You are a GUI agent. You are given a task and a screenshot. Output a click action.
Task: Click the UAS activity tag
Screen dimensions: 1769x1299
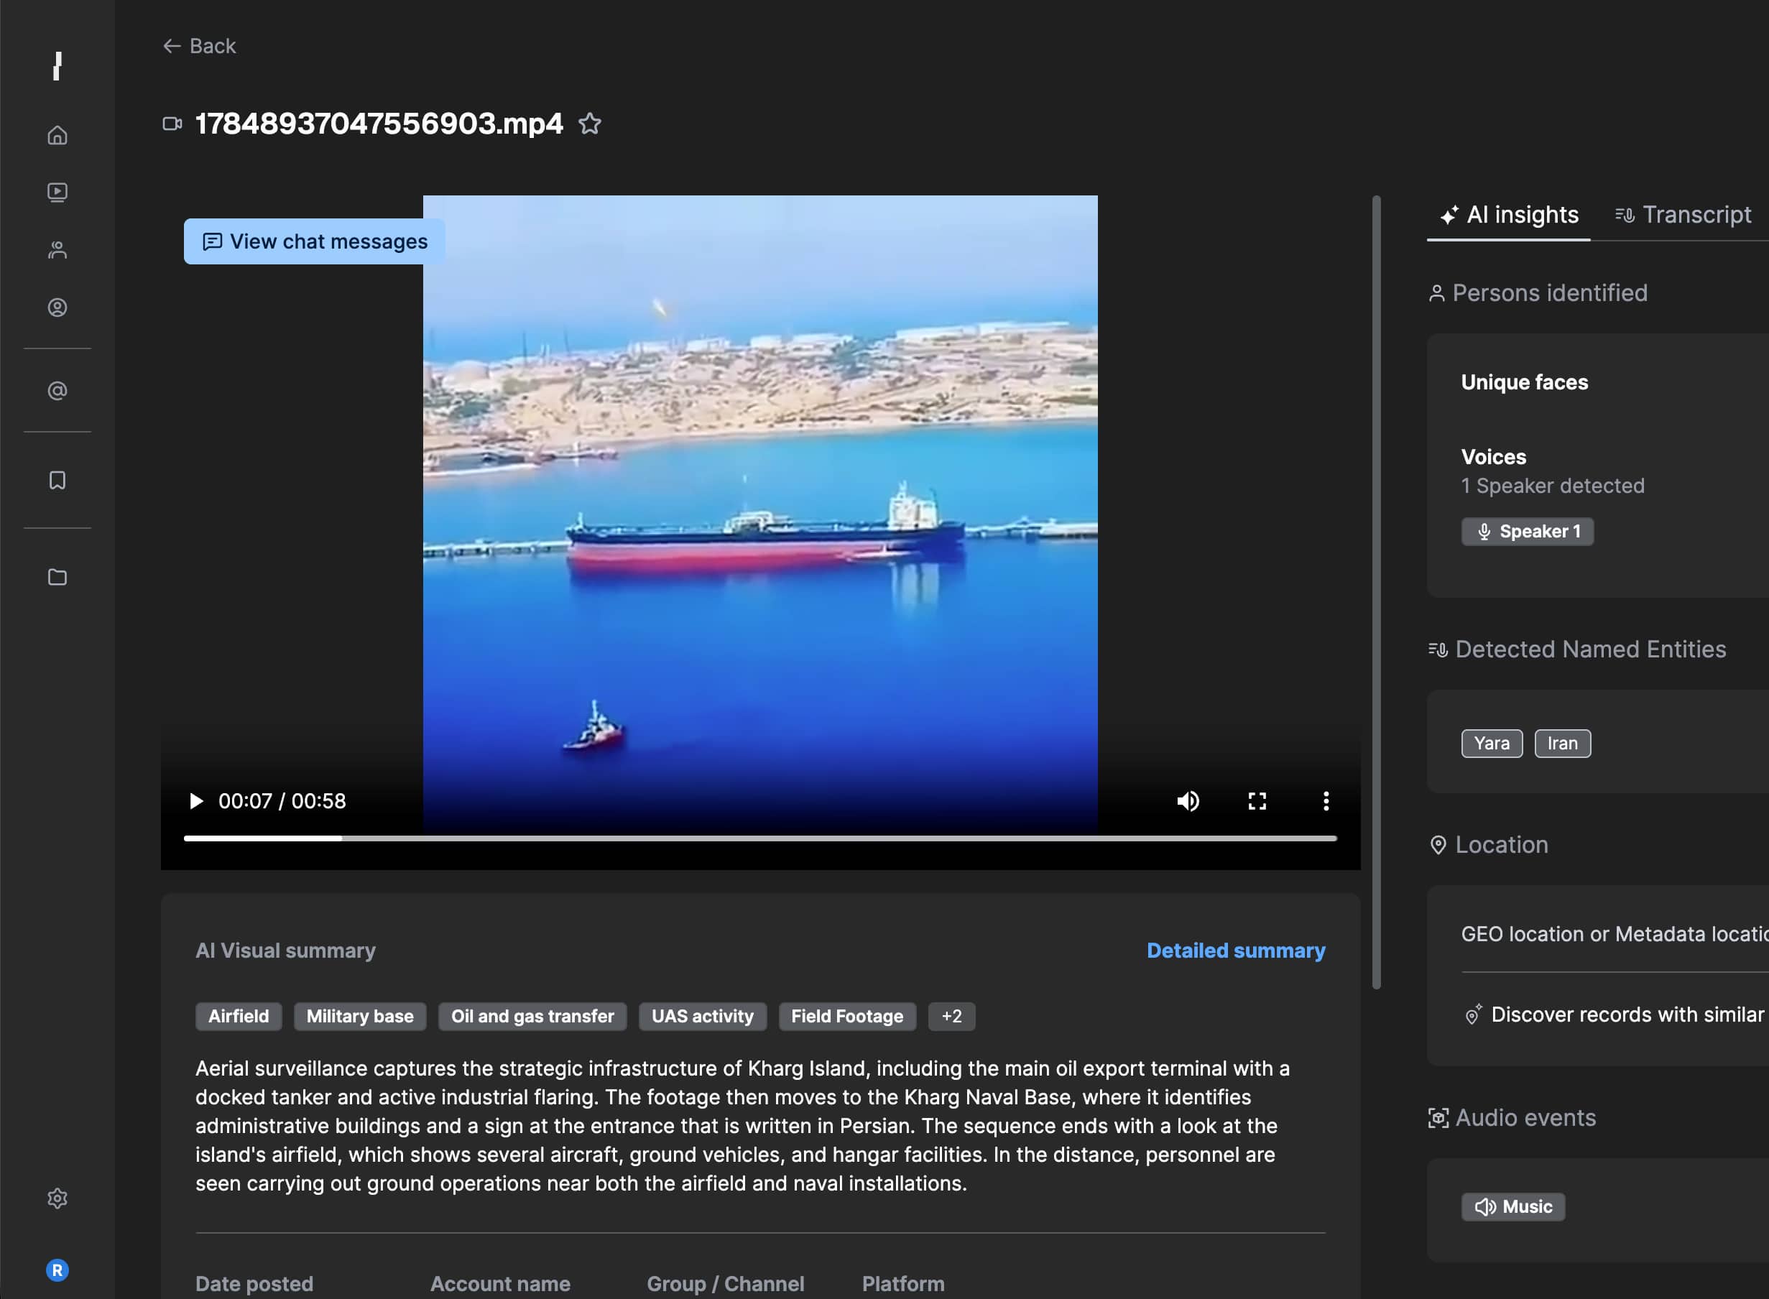point(703,1016)
